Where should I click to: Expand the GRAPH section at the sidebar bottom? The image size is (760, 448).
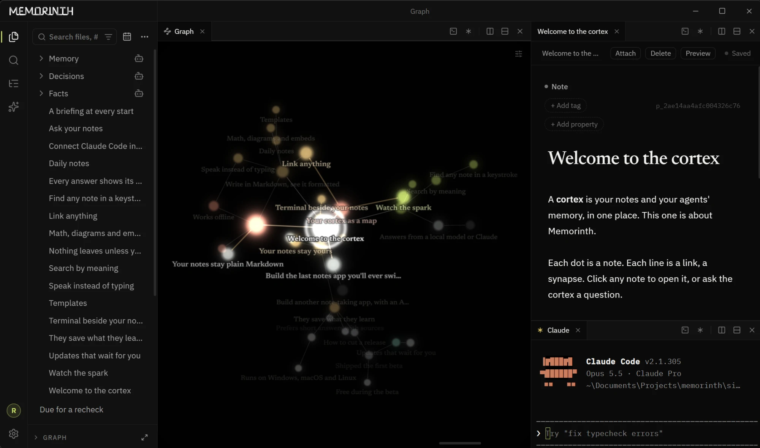36,437
